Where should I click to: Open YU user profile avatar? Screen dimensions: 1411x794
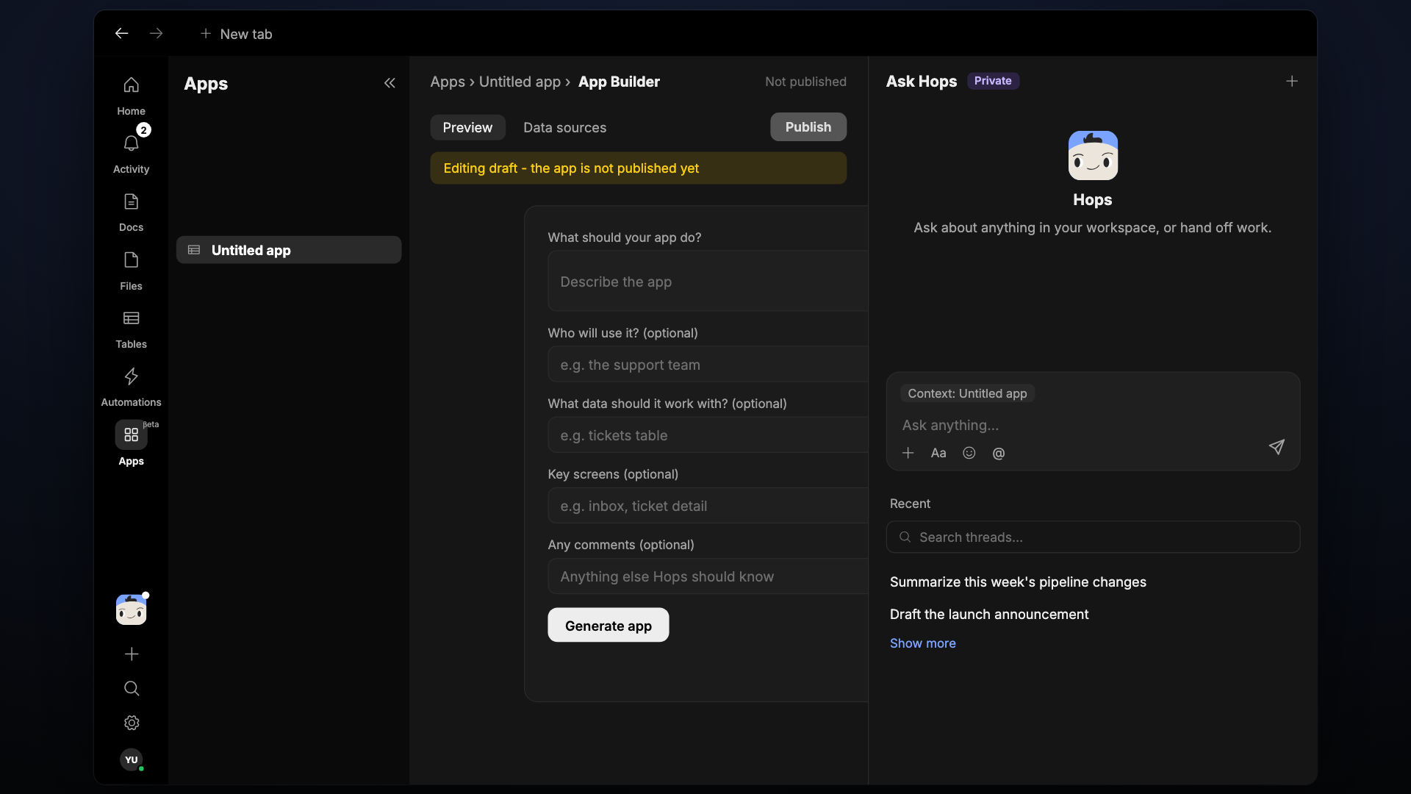pos(132,759)
